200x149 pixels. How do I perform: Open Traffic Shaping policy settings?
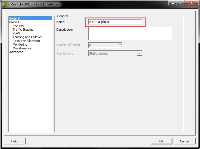(23, 30)
